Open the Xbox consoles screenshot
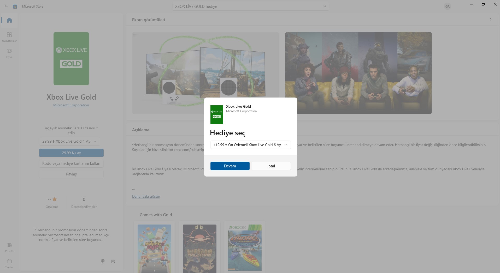Viewport: 500px width, 273px height. 205,73
